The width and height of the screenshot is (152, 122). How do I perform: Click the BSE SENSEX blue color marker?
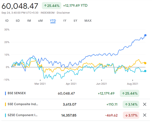6,93
